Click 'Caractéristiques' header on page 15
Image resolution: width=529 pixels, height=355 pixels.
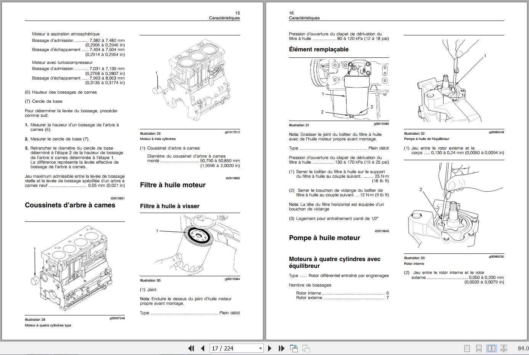click(224, 18)
